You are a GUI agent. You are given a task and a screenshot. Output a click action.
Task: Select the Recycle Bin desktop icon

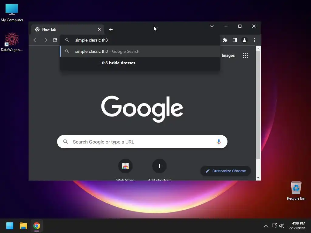click(x=296, y=191)
